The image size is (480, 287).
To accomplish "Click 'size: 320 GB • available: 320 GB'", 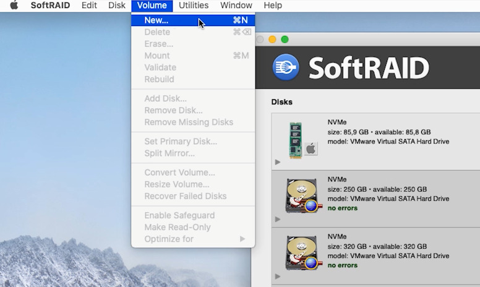I will [x=377, y=247].
